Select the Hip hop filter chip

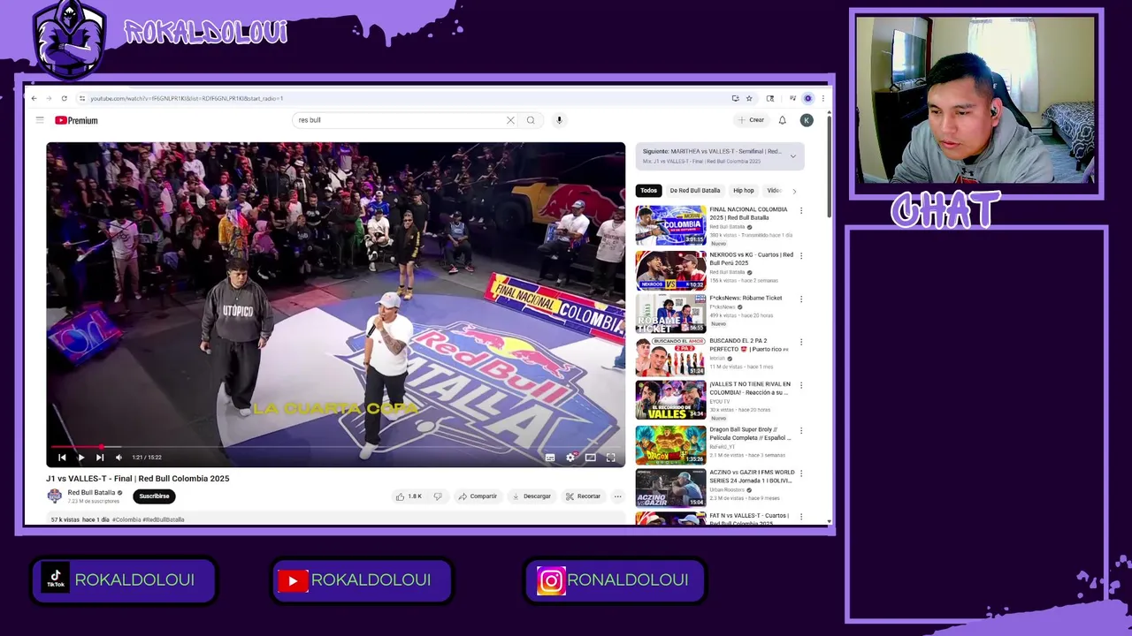[743, 191]
